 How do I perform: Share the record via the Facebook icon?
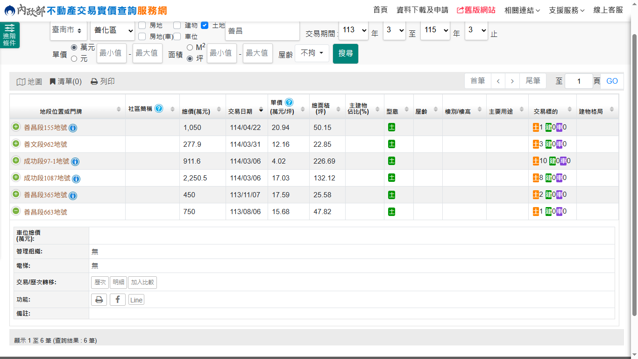(118, 300)
